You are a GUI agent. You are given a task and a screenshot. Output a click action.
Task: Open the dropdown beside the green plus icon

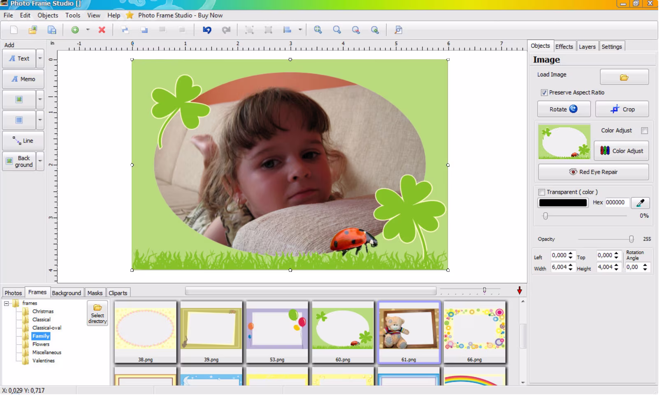88,30
